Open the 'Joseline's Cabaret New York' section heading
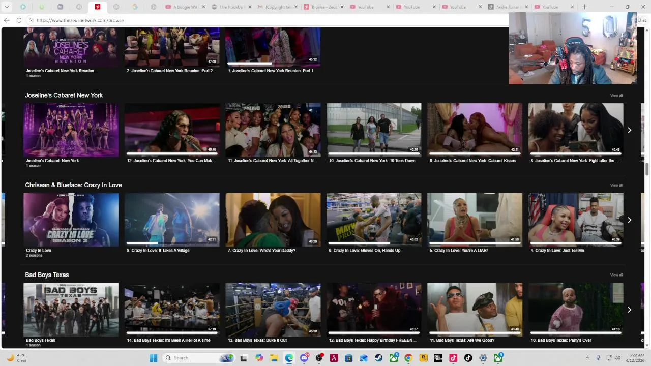Viewport: 651px width, 366px height. coord(64,95)
